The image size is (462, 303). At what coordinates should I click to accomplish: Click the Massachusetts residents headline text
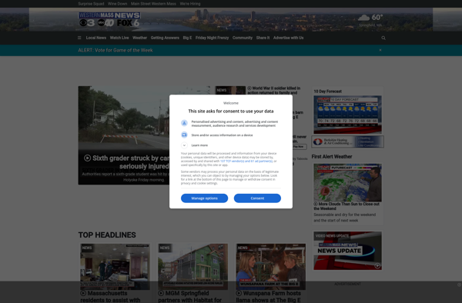click(x=110, y=297)
